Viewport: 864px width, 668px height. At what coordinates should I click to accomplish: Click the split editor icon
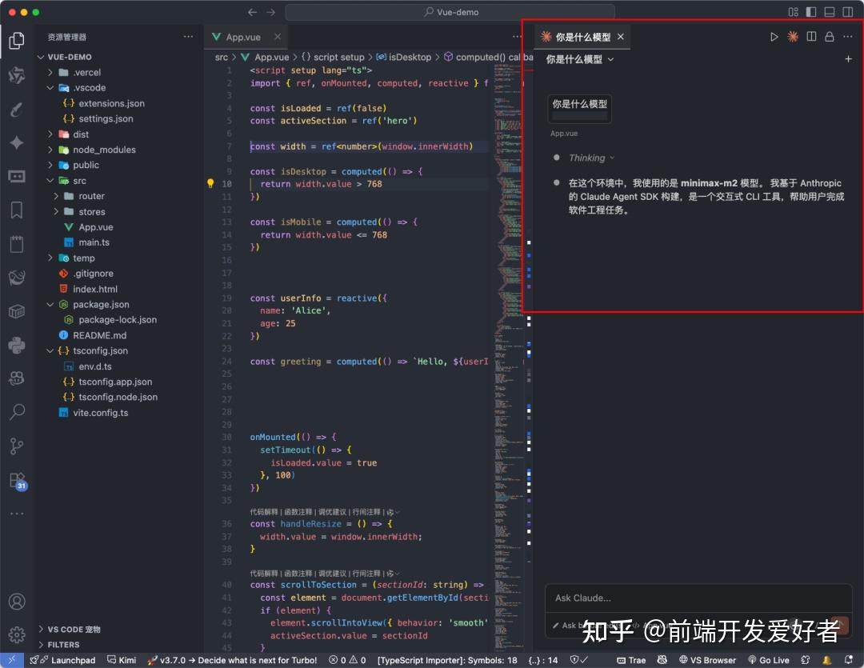click(x=811, y=37)
